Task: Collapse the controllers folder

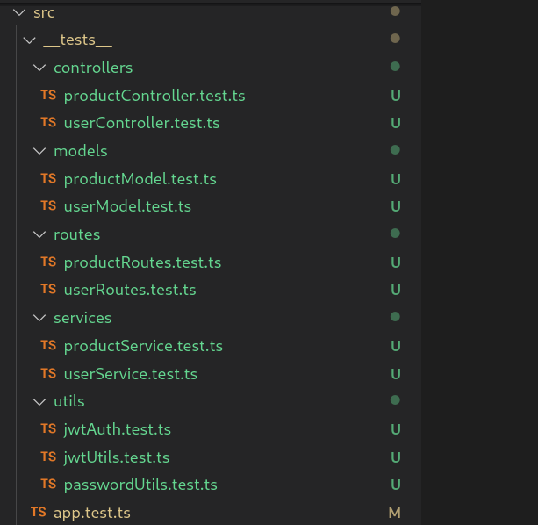Action: (x=39, y=68)
